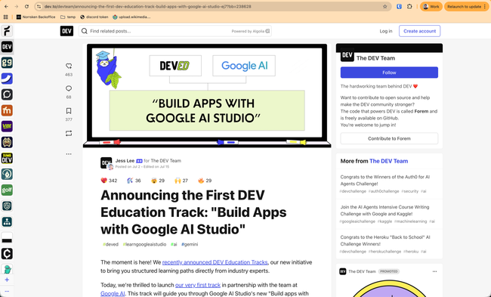Open the Work profile button
Viewport: 491px width, 297px height.
431,6
